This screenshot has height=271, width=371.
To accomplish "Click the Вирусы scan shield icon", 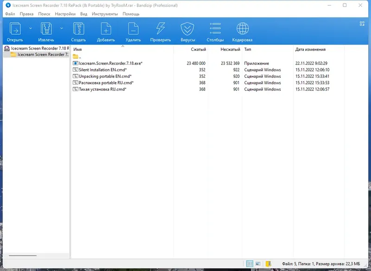I will [187, 29].
